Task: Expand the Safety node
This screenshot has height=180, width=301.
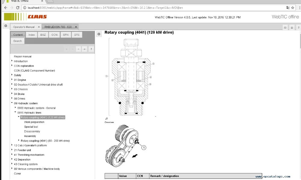Action: [x=12, y=75]
